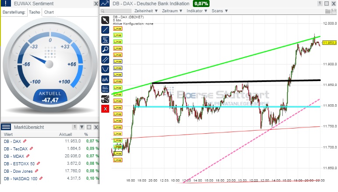This screenshot has height=192, width=338.
Task: Select the percent retracement tool
Action: (x=105, y=40)
